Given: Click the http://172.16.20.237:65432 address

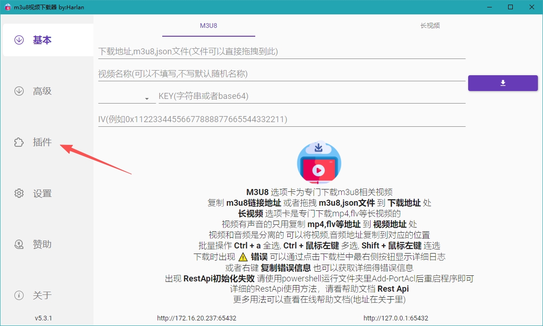Looking at the screenshot, I should (197, 318).
